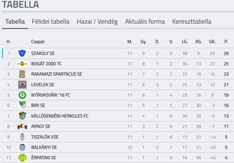Click the Csapat column header
Screen dimensions: 234x163
click(38, 42)
